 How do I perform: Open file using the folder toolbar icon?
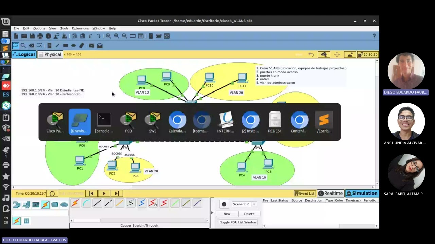click(24, 36)
